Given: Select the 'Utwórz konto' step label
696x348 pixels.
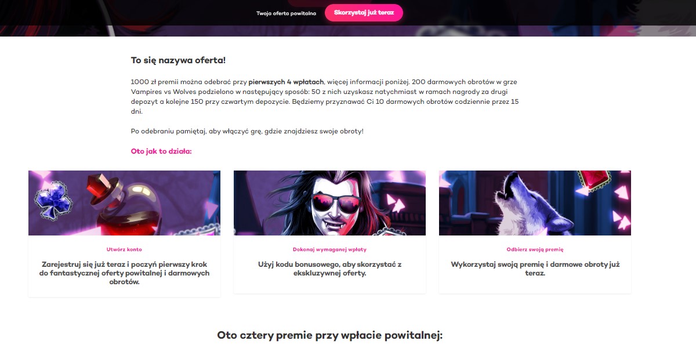Looking at the screenshot, I should (x=124, y=249).
